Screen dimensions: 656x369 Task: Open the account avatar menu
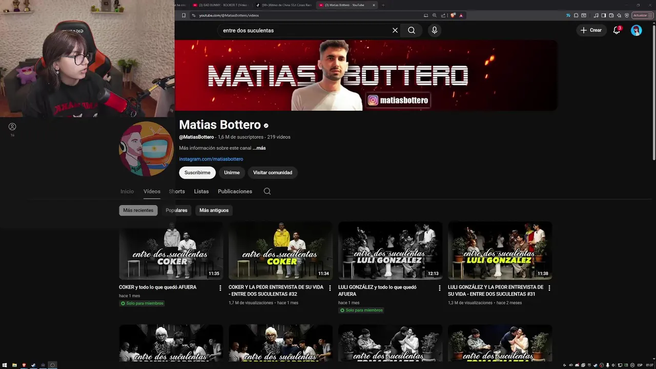click(637, 30)
